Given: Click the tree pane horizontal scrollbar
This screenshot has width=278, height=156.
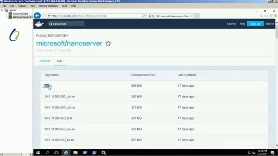Looking at the screenshot, I should [17, 154].
